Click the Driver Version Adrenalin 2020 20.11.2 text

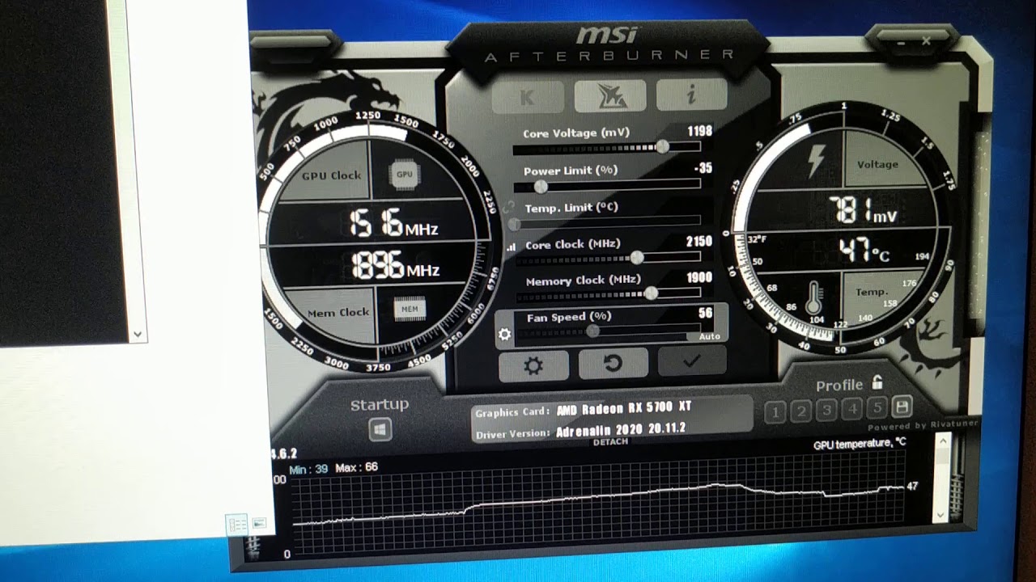[x=621, y=431]
